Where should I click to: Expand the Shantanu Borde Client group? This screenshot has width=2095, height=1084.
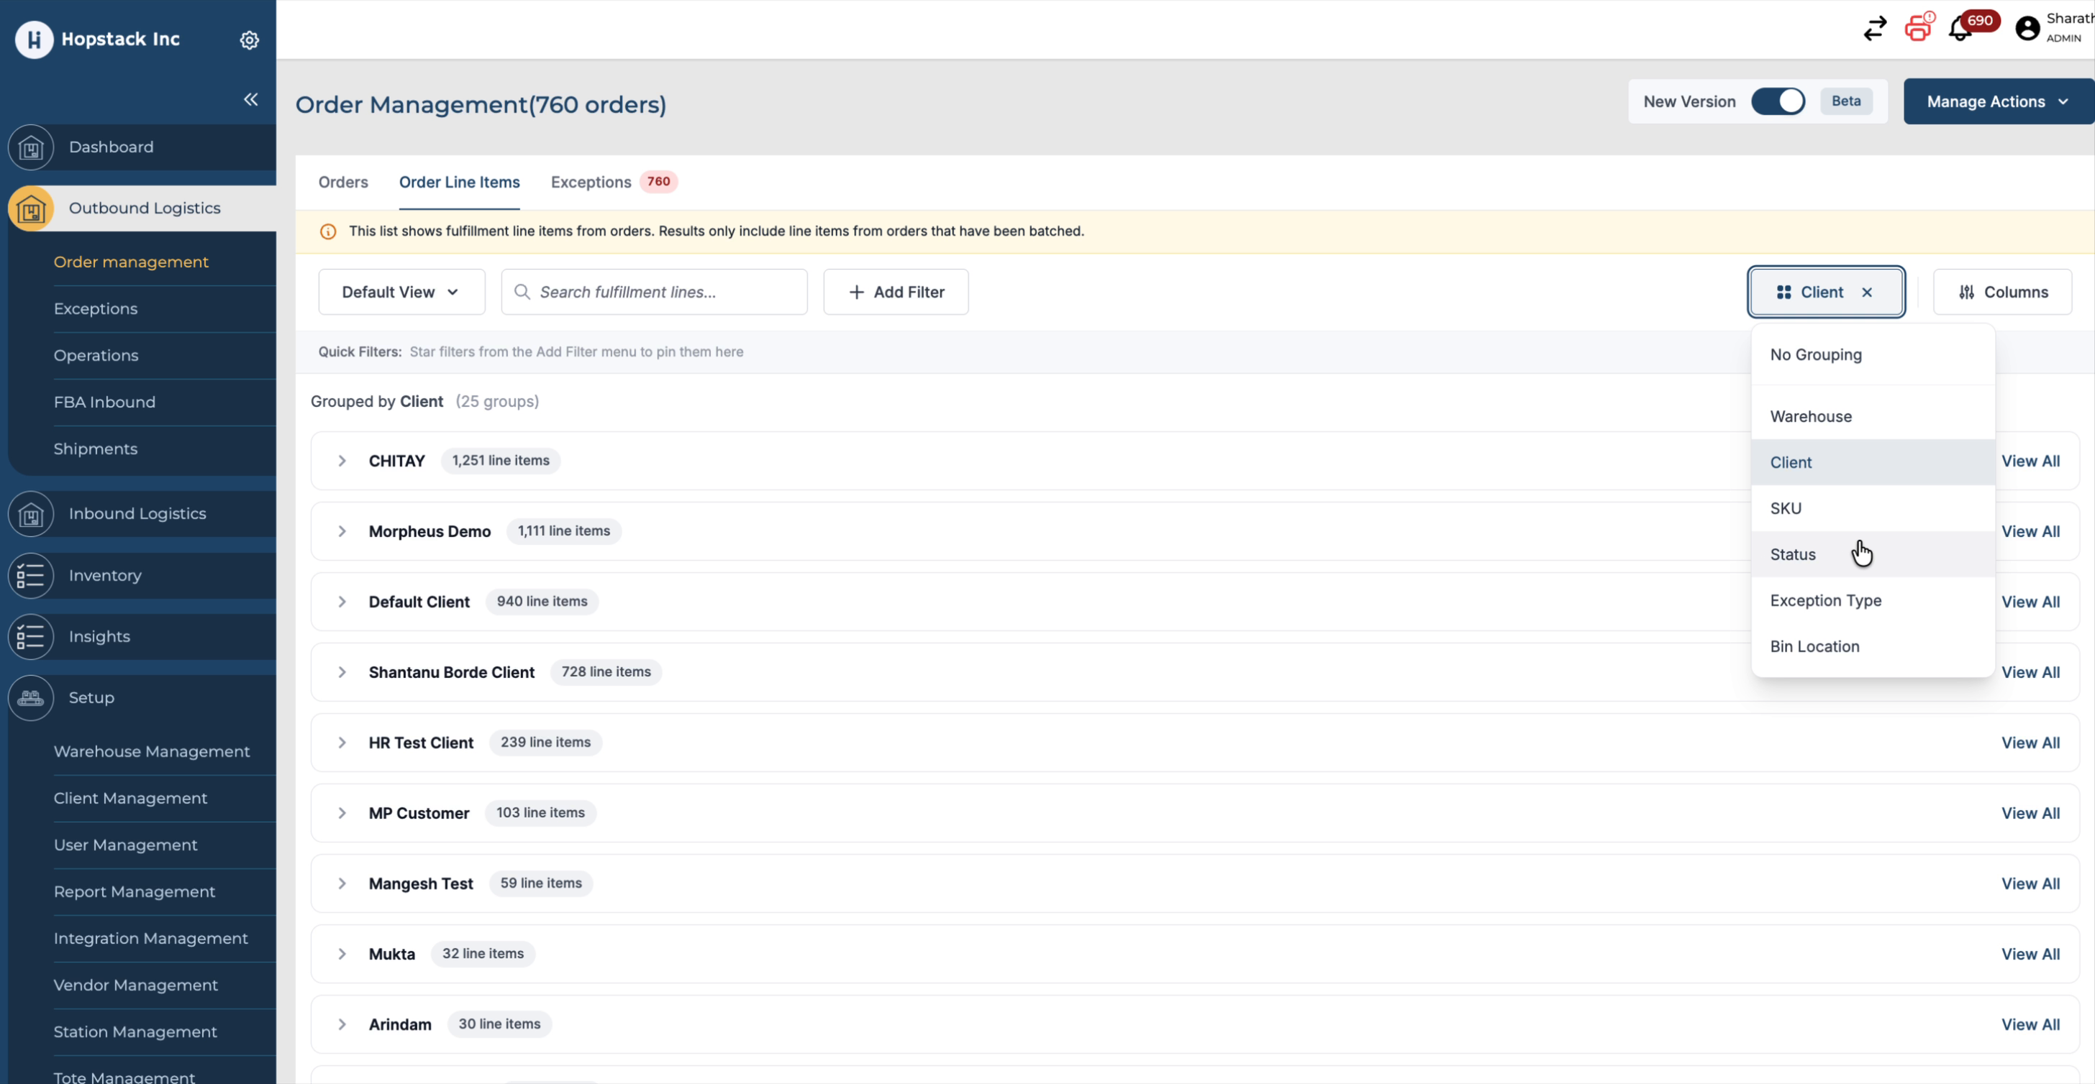tap(342, 672)
